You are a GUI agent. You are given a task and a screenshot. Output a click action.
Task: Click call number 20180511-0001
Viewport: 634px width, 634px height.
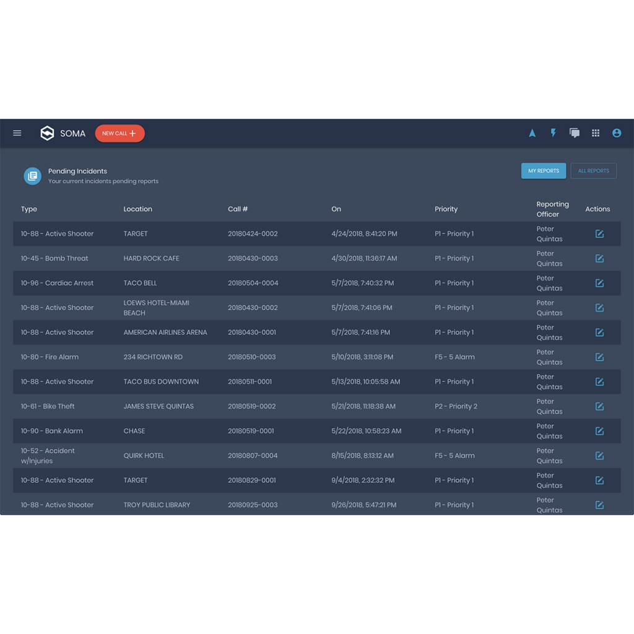pyautogui.click(x=250, y=381)
